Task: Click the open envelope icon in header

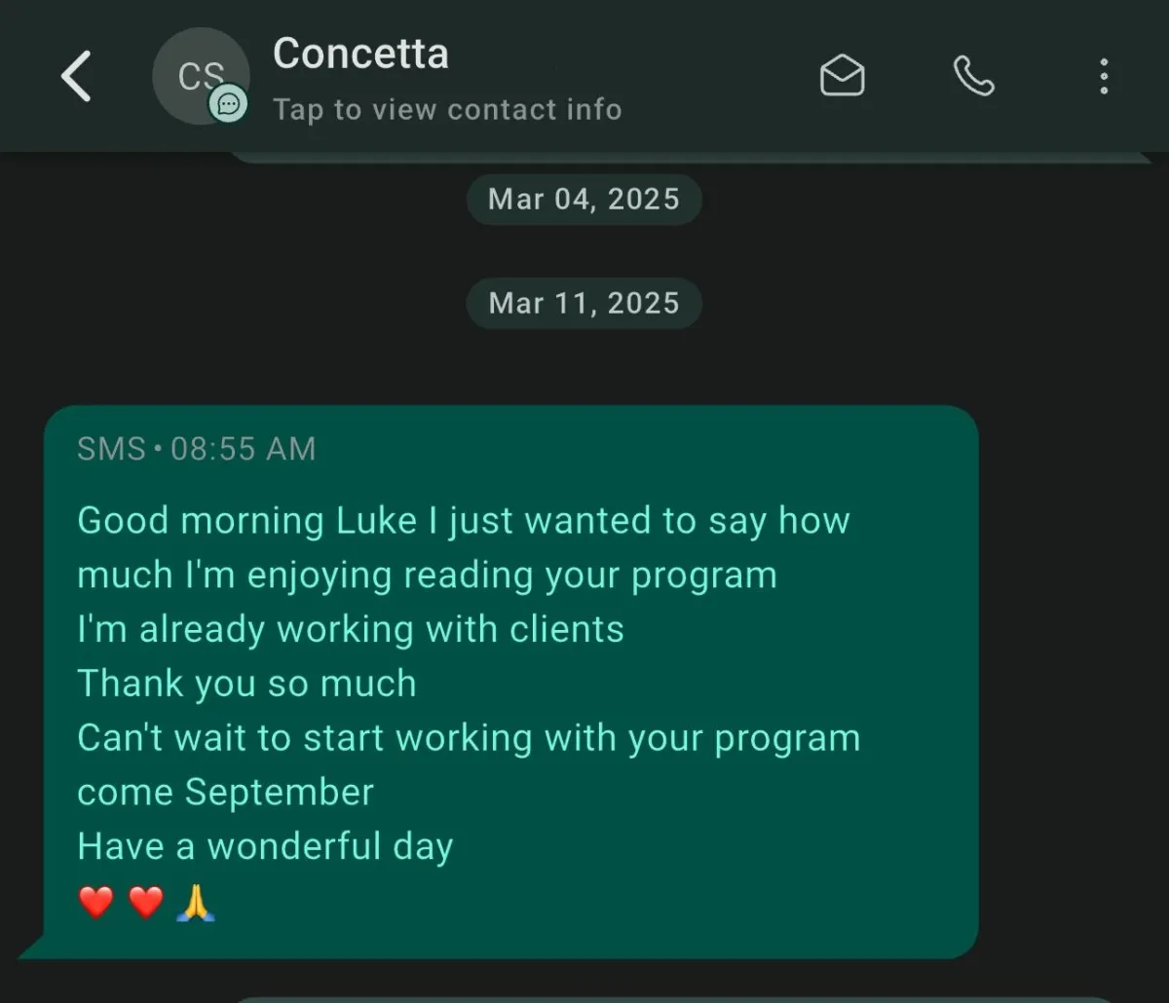Action: pyautogui.click(x=842, y=76)
